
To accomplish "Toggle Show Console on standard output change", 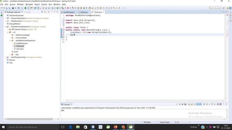I will [x=197, y=104].
